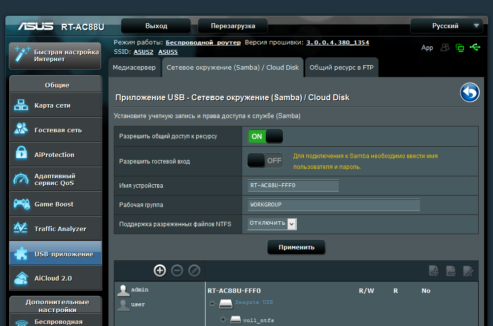Screen dimensions: 493x326
Task: Open Гостевая сеть menu item
Action: [x=56, y=130]
